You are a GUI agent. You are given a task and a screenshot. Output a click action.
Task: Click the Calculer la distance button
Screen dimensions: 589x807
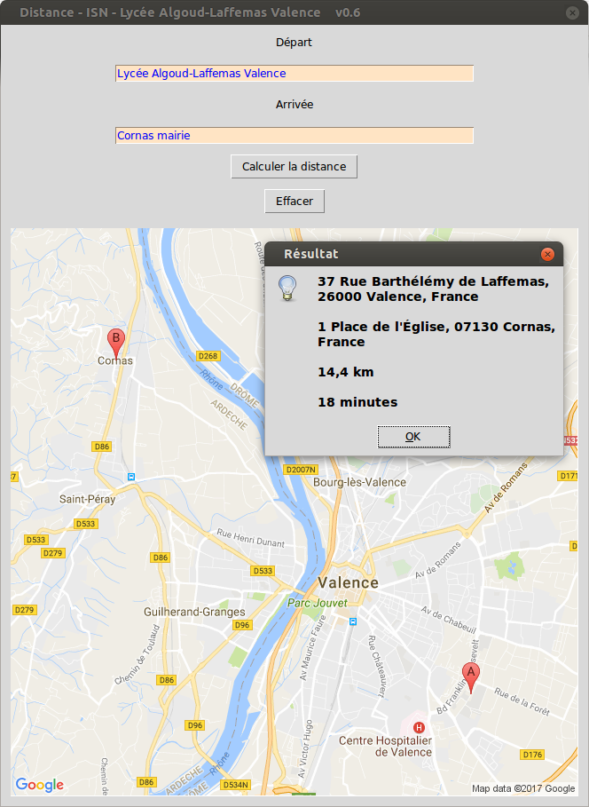click(294, 167)
